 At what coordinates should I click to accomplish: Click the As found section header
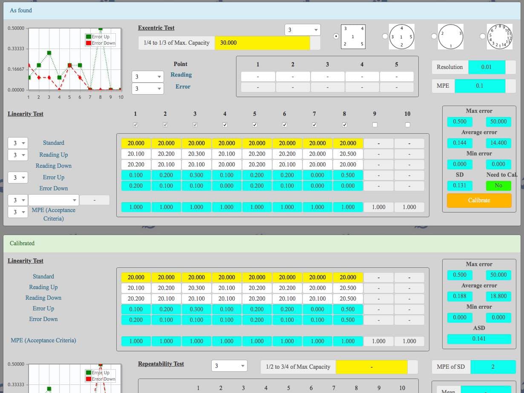pyautogui.click(x=262, y=10)
